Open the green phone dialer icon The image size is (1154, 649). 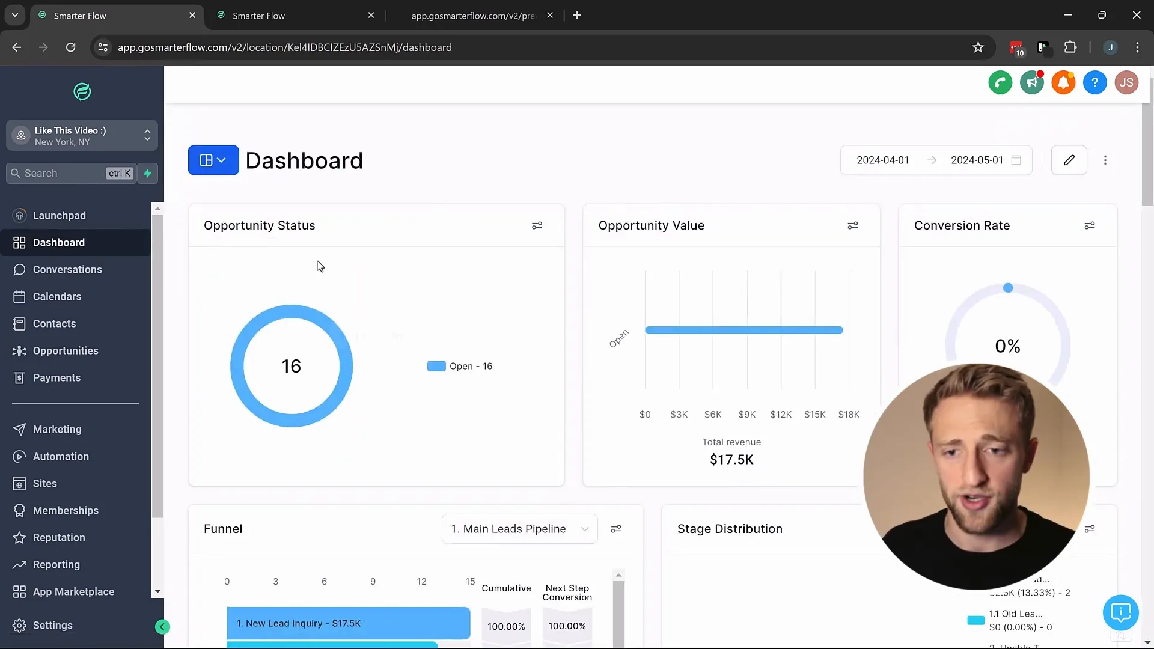(x=1000, y=82)
